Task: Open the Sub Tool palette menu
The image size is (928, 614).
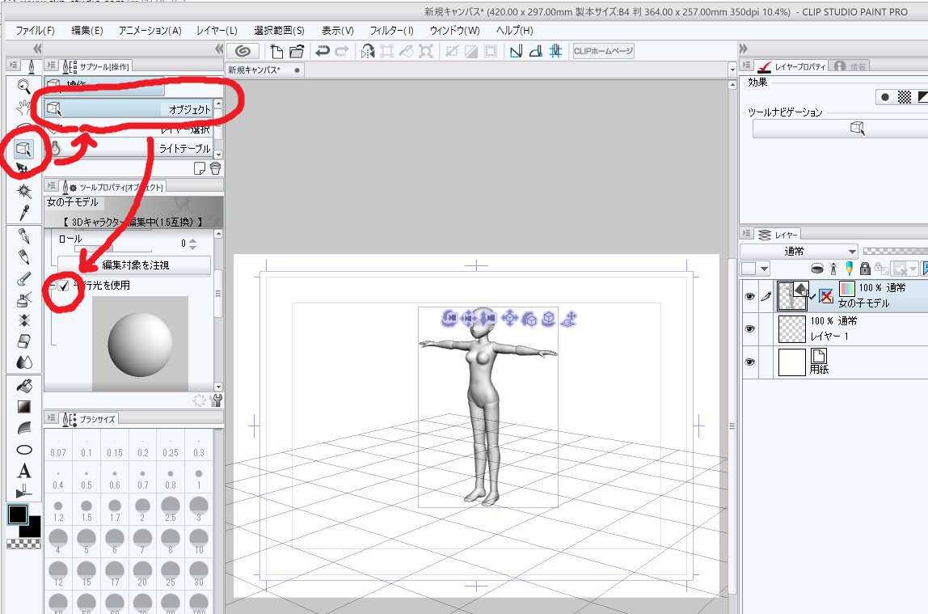Action: click(x=51, y=66)
